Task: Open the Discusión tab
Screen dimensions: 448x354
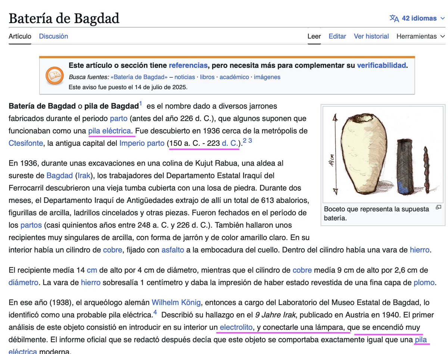Action: 53,36
